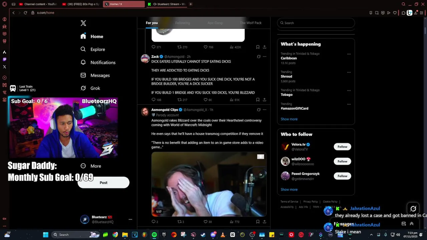
Task: Open a new browser tab
Action: pyautogui.click(x=190, y=4)
